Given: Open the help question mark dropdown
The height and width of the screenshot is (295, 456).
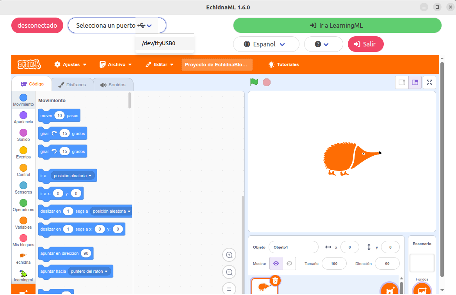Looking at the screenshot, I should coord(323,44).
